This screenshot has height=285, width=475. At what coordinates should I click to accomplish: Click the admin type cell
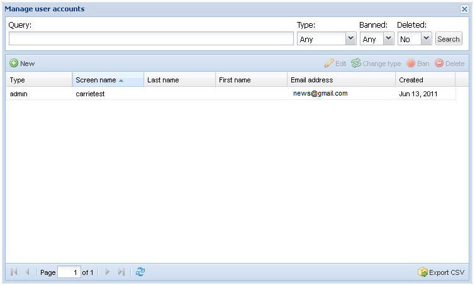[18, 94]
